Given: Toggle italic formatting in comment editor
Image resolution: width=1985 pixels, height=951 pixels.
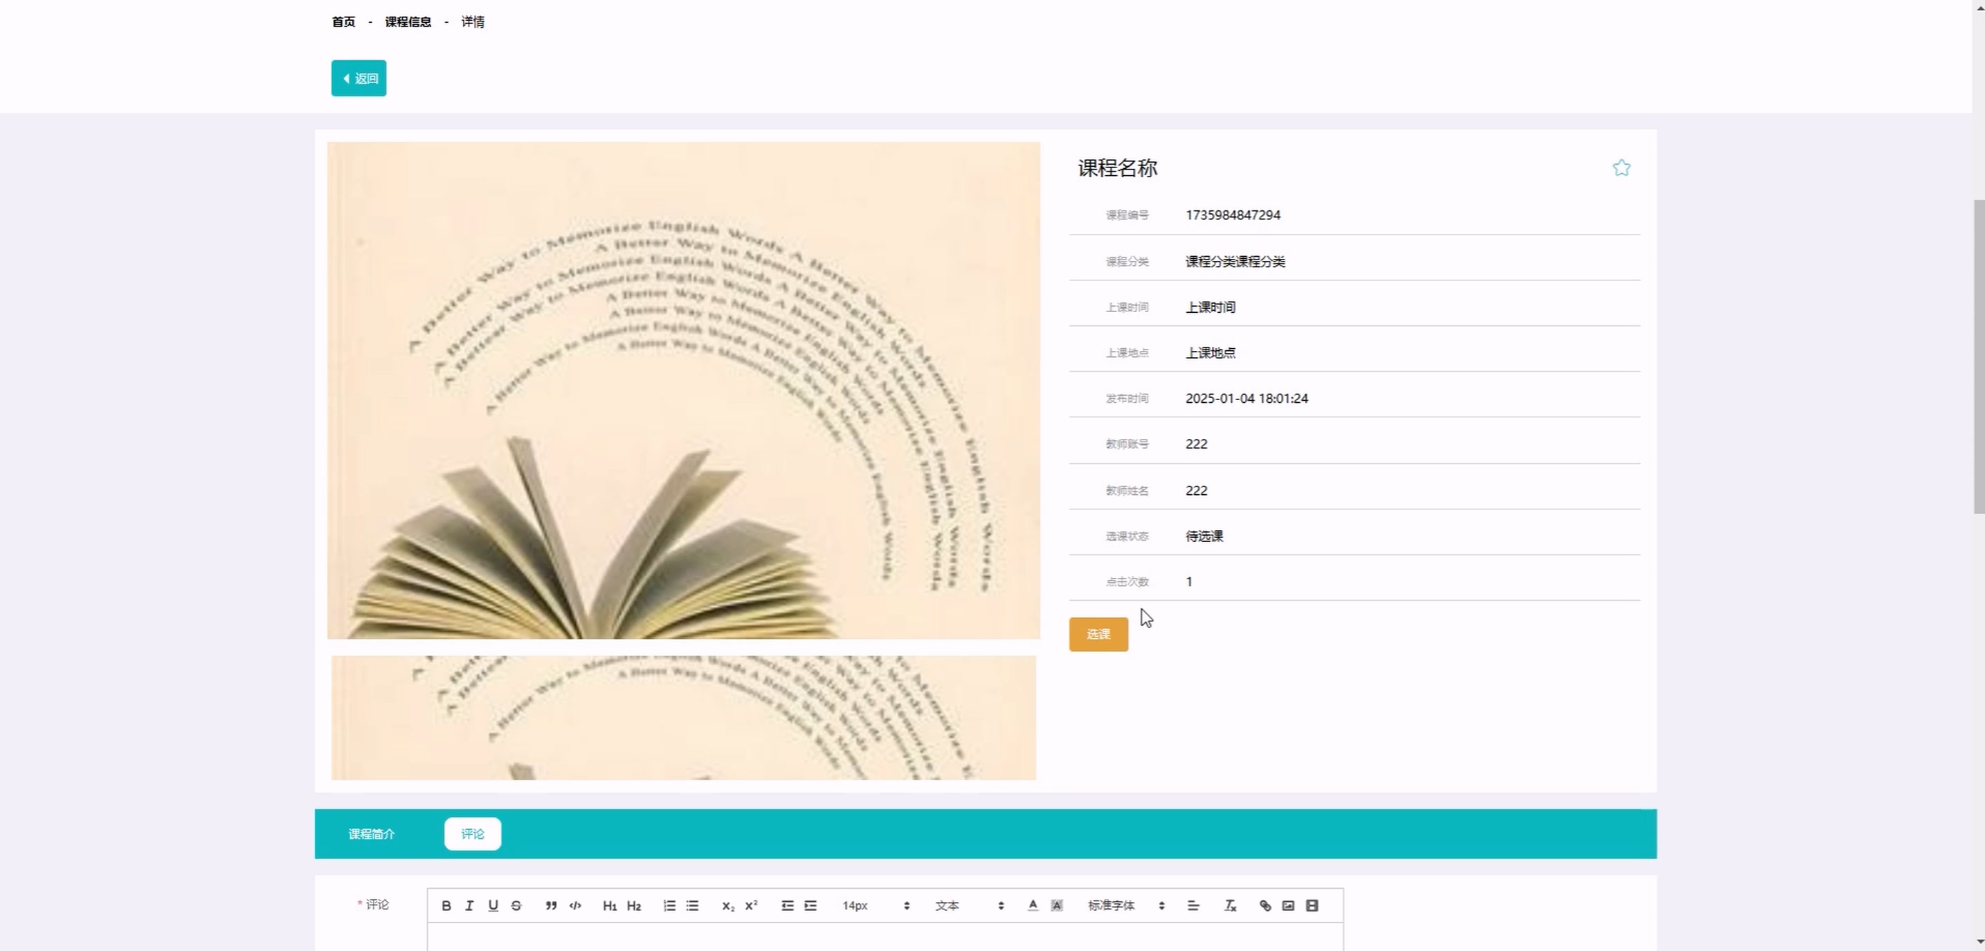Looking at the screenshot, I should pyautogui.click(x=469, y=905).
